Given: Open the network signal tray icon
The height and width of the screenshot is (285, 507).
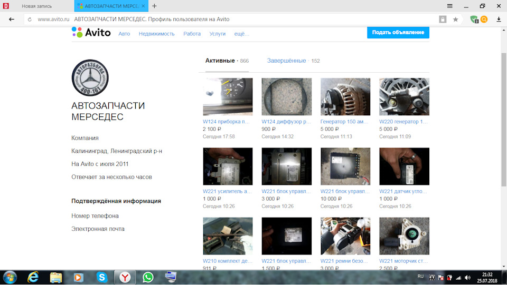Looking at the screenshot, I should pos(458,278).
